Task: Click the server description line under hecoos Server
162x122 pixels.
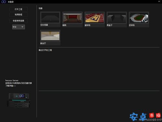Action: tap(18, 83)
